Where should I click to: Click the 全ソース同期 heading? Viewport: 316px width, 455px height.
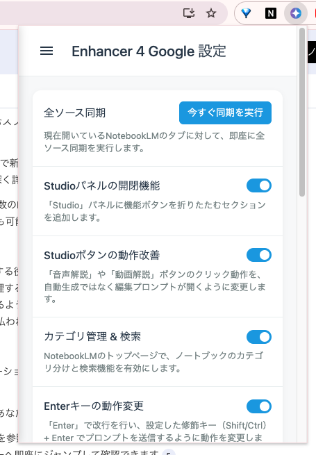[74, 113]
